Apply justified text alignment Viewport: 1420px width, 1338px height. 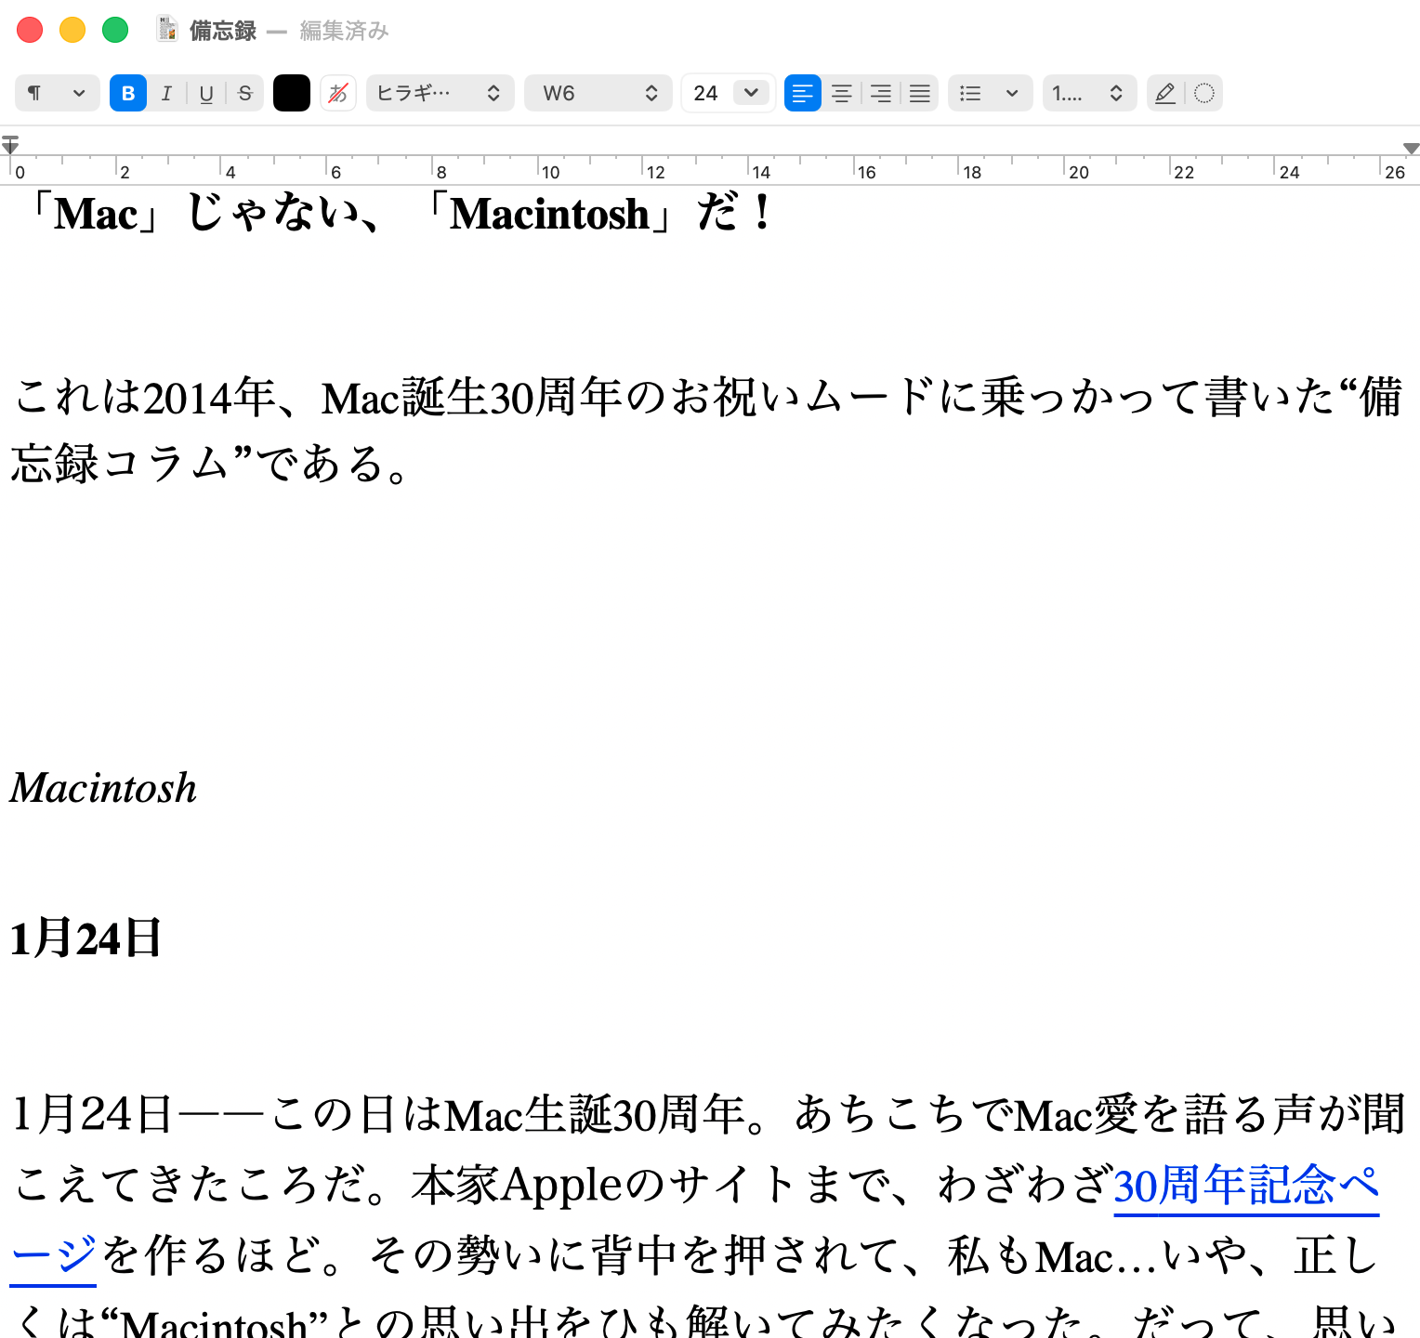(x=920, y=93)
